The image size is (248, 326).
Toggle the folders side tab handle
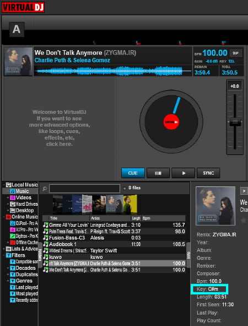[x=40, y=255]
